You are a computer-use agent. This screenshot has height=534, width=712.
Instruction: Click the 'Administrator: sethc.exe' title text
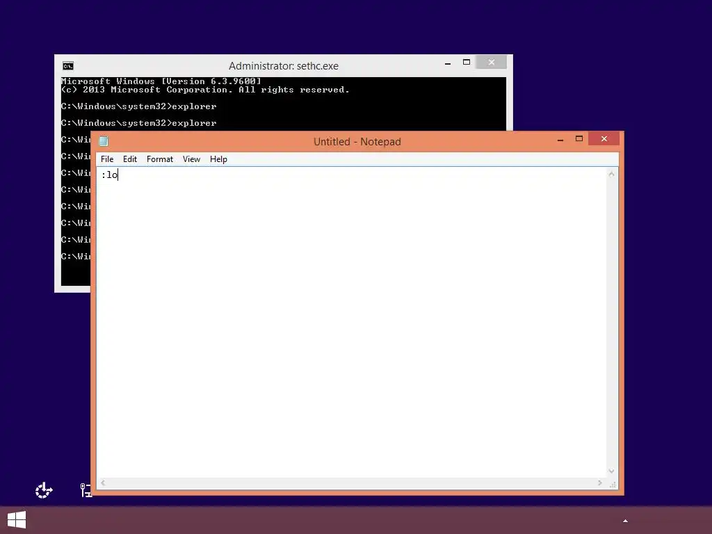point(284,66)
